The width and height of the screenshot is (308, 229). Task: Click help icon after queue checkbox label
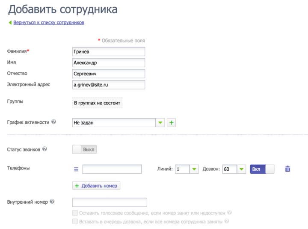pos(227,222)
